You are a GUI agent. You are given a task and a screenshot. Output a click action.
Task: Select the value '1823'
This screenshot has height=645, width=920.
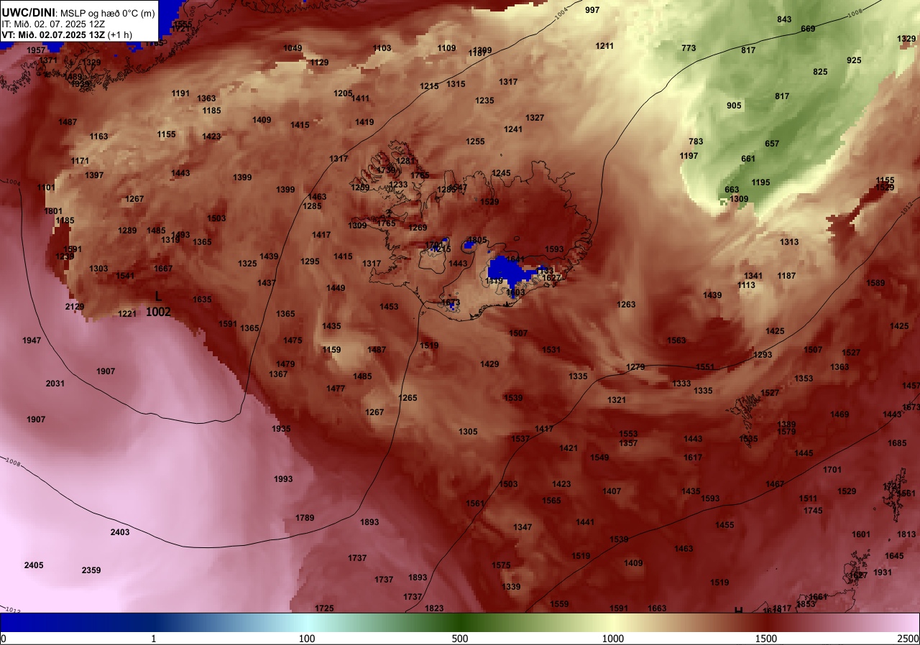[434, 608]
